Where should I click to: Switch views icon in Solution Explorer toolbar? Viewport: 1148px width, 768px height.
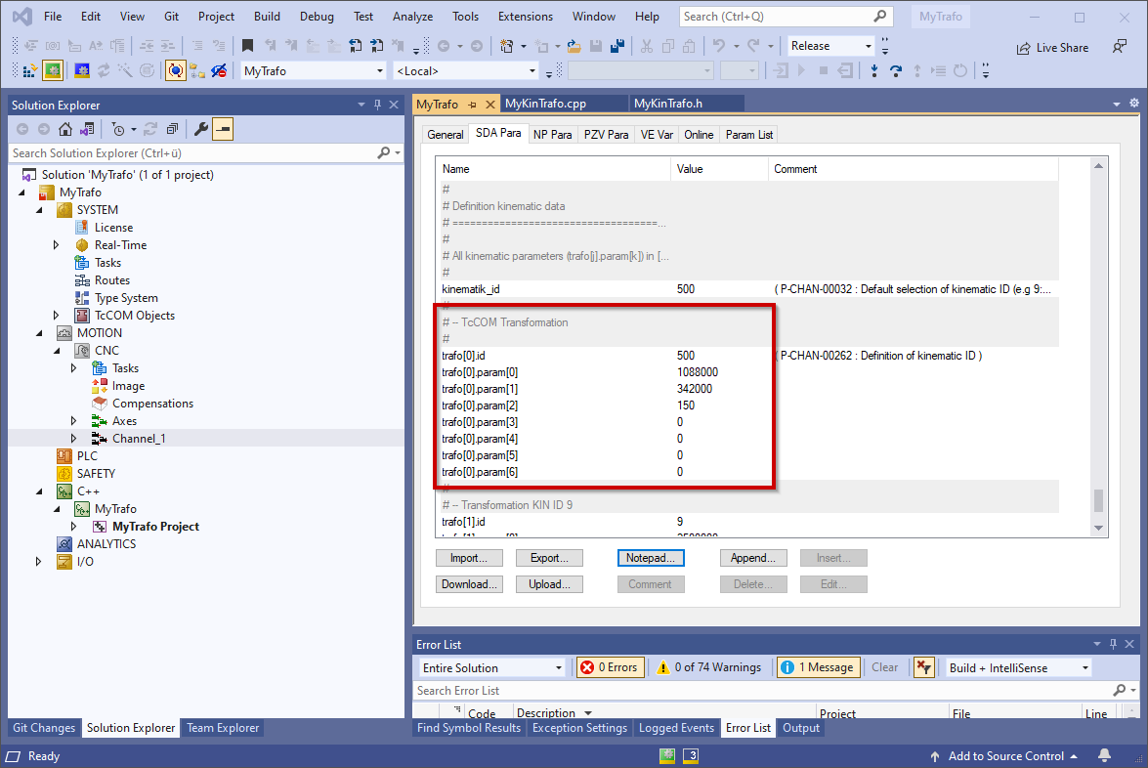click(x=87, y=130)
